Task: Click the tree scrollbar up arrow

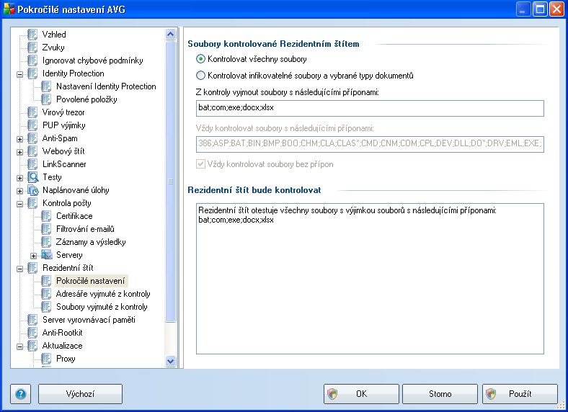Action: click(171, 35)
